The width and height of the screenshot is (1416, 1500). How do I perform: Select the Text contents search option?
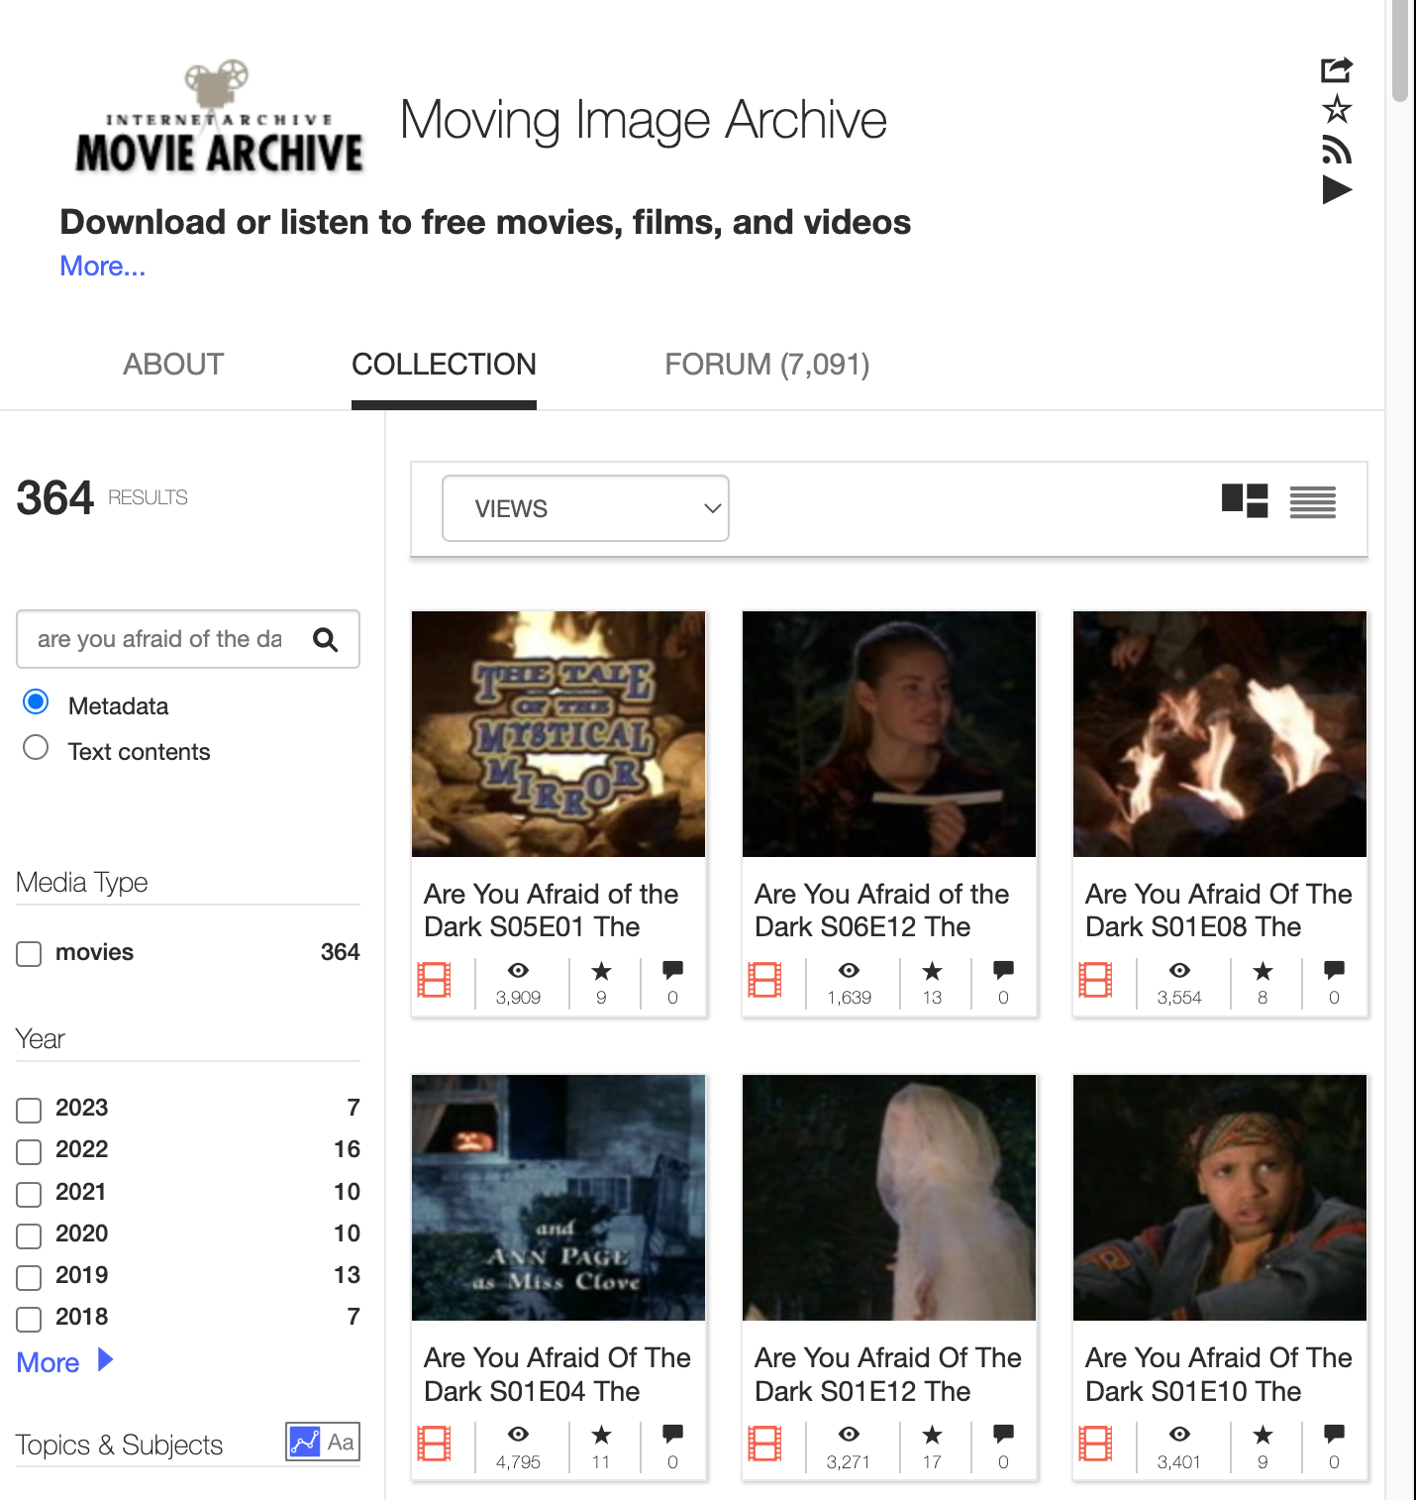point(36,747)
